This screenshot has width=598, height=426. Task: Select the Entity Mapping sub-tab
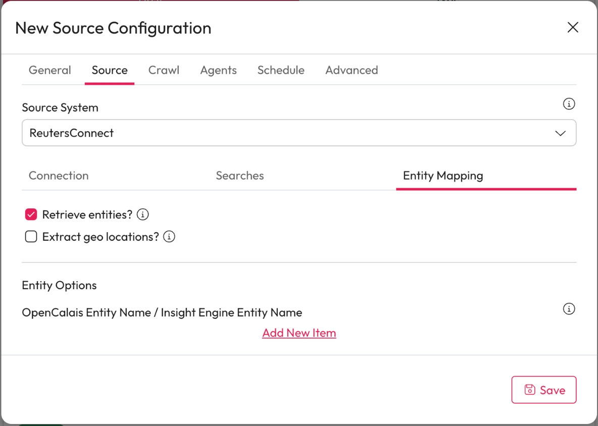443,176
